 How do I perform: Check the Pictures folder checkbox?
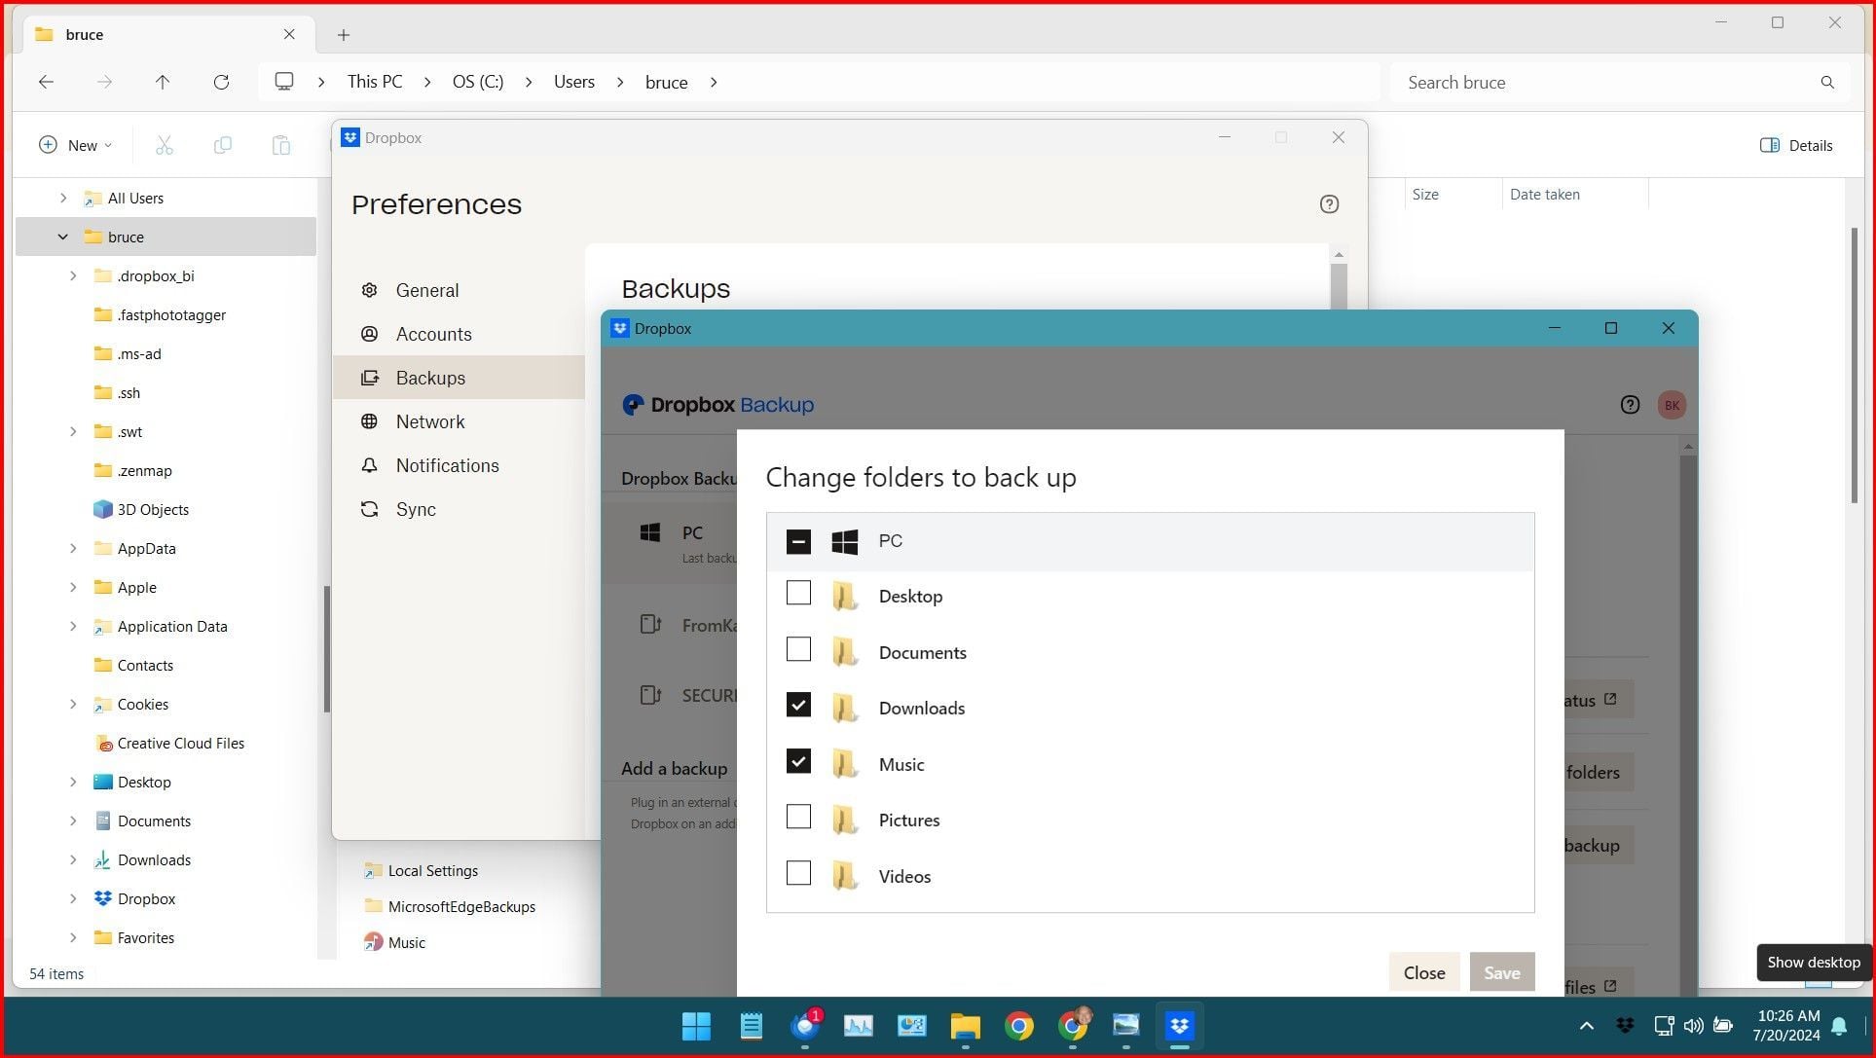tap(798, 817)
